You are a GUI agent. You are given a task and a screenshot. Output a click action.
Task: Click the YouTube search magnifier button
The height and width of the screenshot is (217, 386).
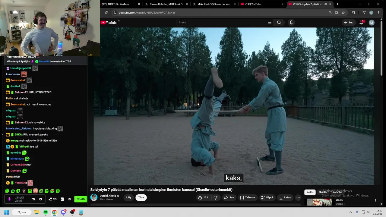[x=279, y=22]
